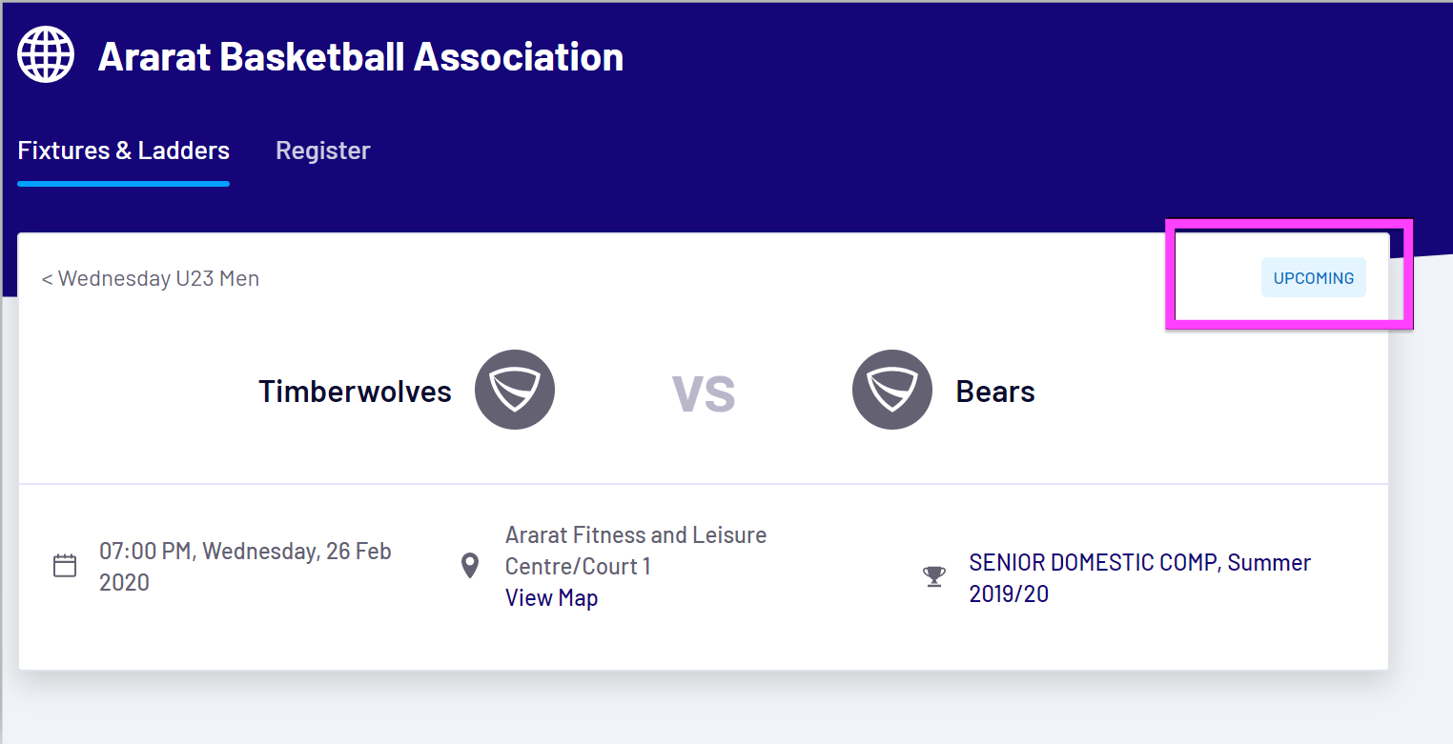Click the Ararat Basketball Association title
Screen dimensions: 1453x744
(x=360, y=57)
